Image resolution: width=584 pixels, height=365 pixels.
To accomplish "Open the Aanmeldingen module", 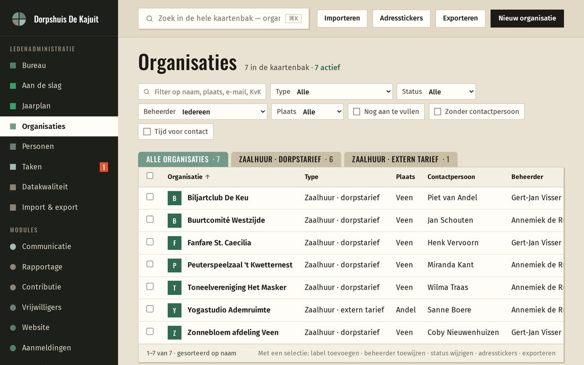I will pos(59,348).
